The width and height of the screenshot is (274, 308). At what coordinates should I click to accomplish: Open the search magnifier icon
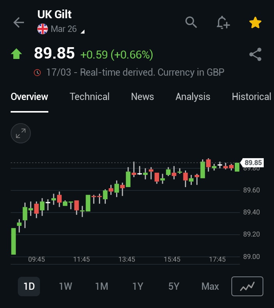[191, 22]
